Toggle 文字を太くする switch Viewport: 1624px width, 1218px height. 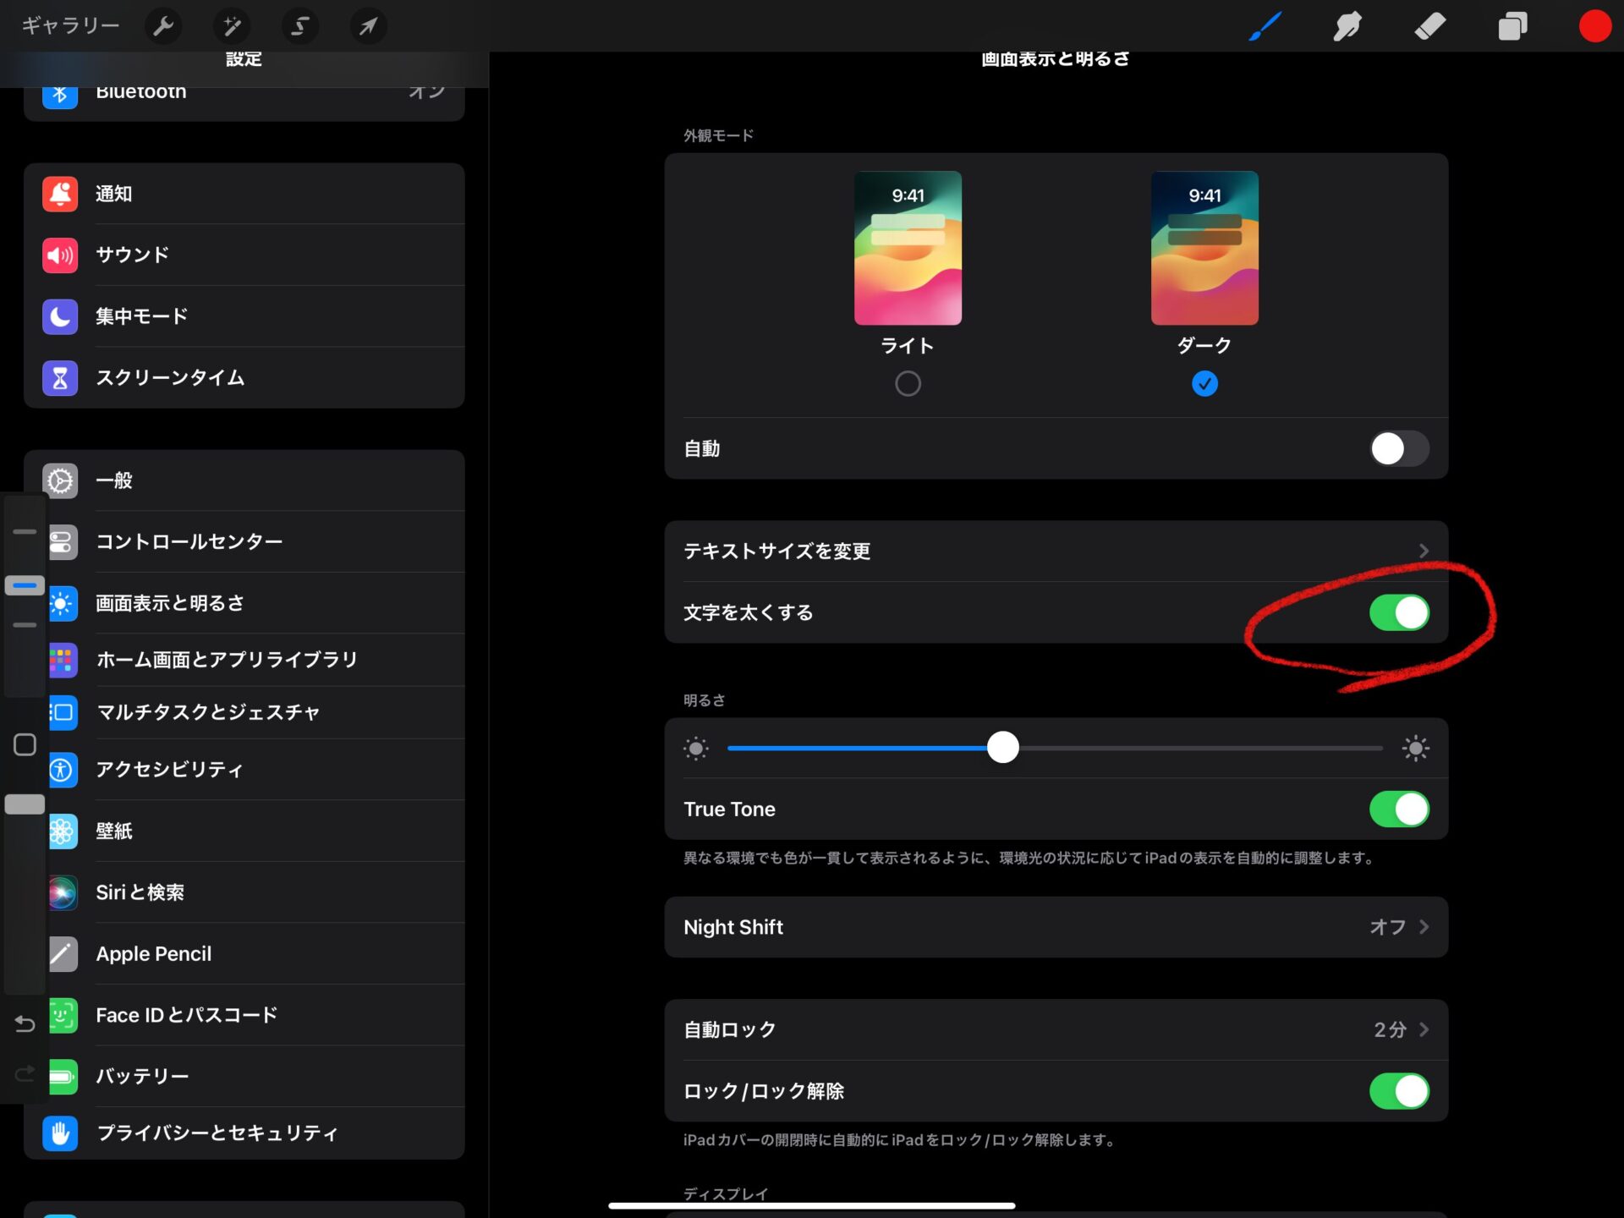[x=1399, y=612]
